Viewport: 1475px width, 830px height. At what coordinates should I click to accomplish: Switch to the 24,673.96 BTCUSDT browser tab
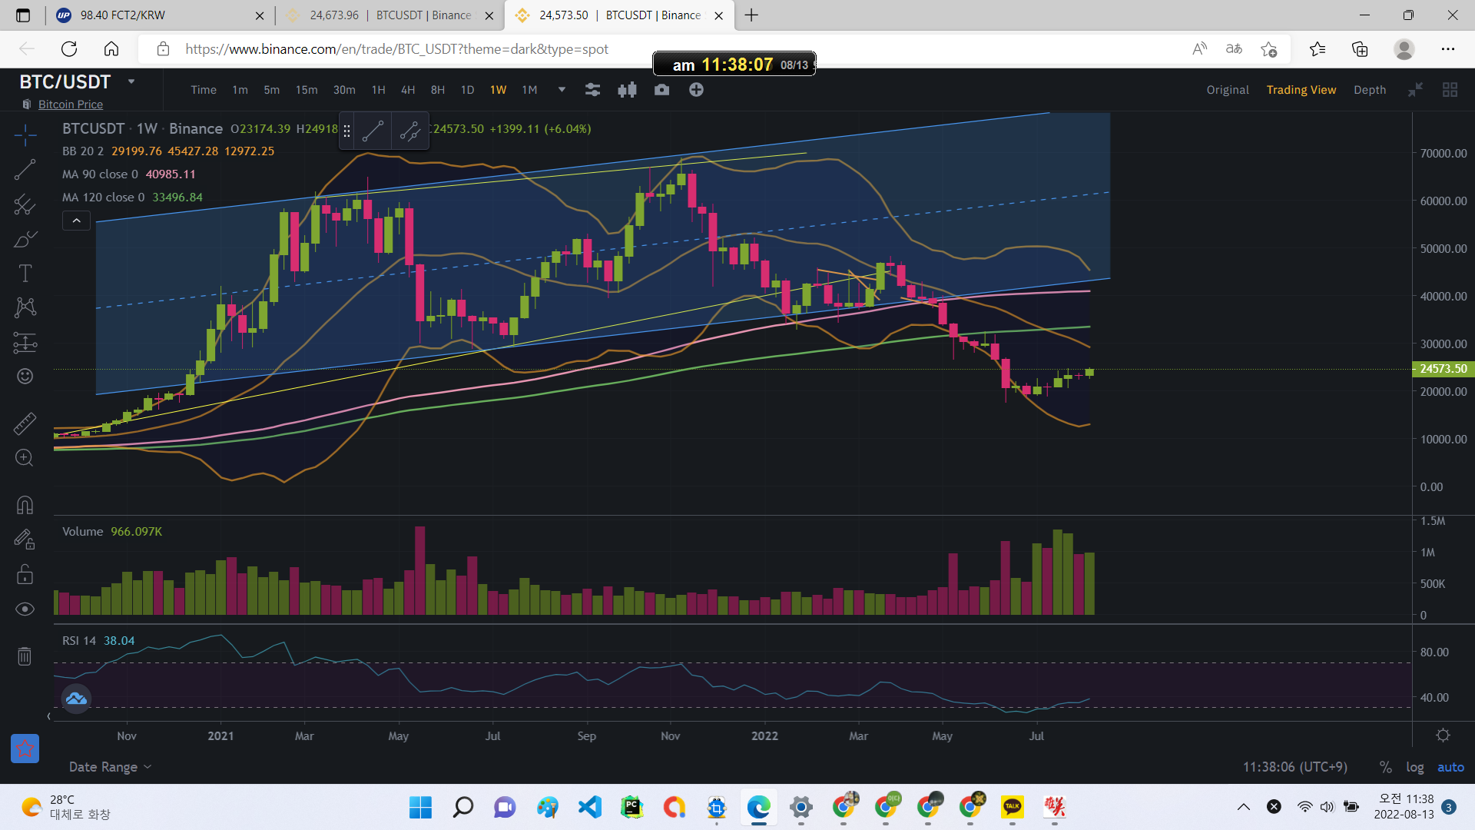(x=389, y=15)
